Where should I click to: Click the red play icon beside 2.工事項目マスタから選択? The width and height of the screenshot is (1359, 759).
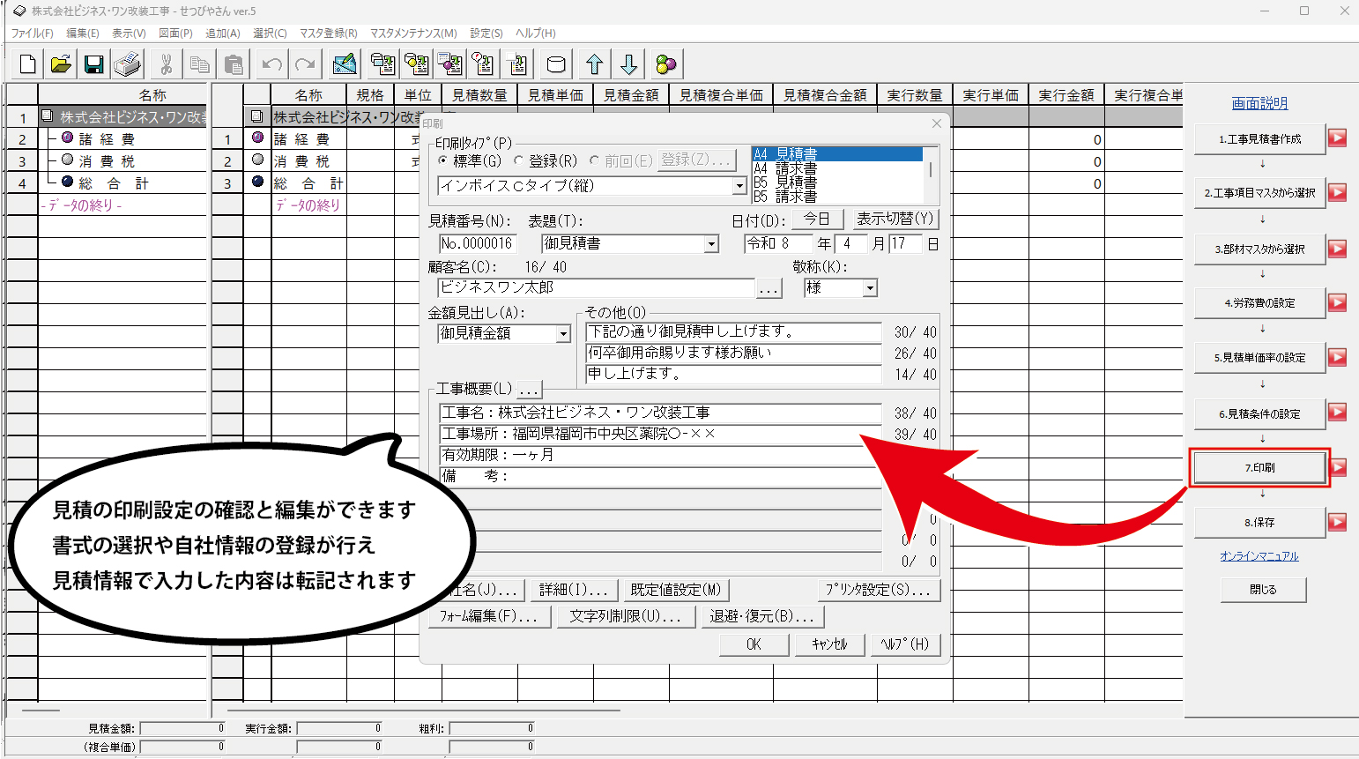[x=1338, y=192]
